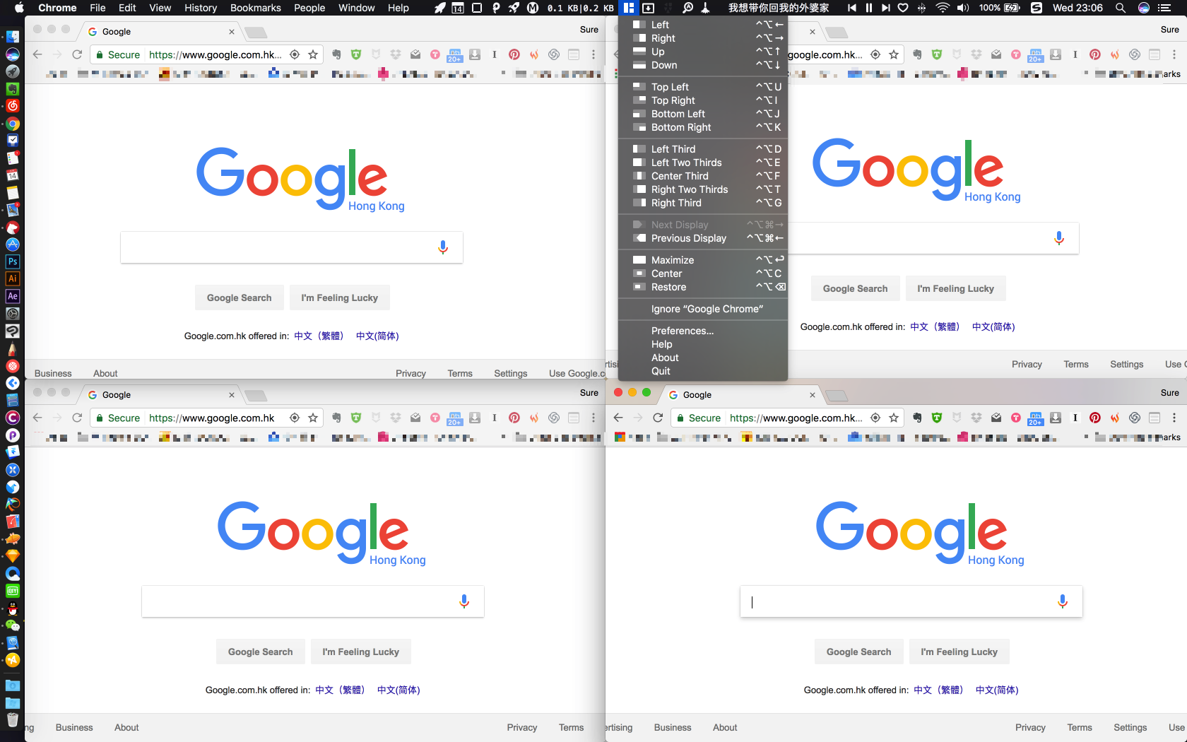Reload the page in the bottom-right Chrome window

[x=658, y=418]
